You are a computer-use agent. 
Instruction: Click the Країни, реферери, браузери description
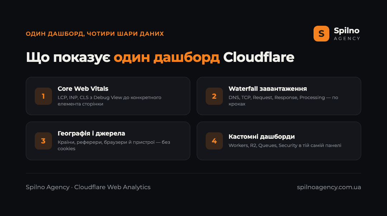(114, 145)
